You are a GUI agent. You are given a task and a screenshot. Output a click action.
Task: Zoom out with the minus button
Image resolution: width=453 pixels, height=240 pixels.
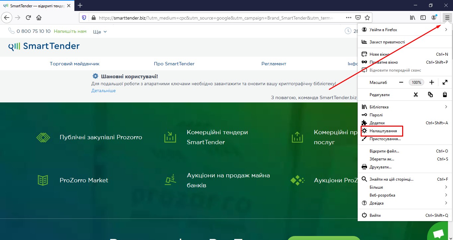pyautogui.click(x=401, y=82)
